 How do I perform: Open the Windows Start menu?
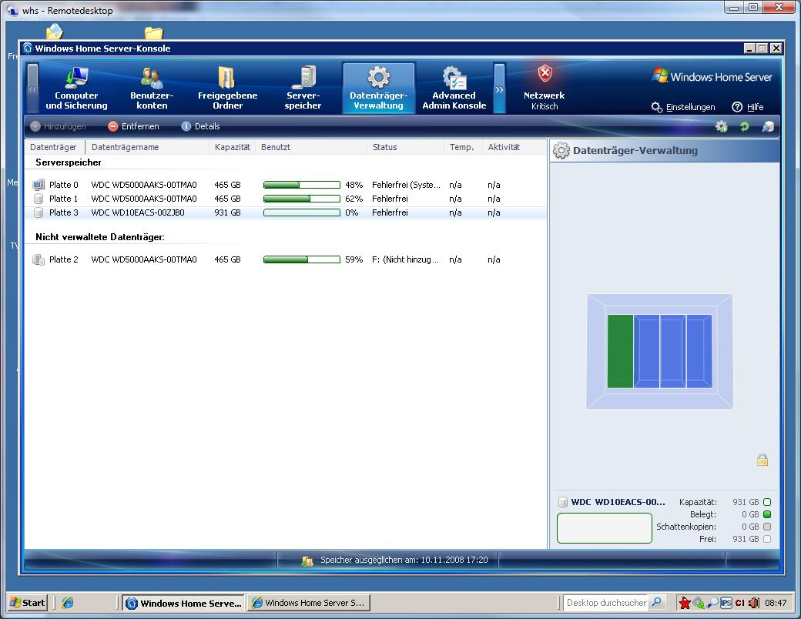point(28,603)
